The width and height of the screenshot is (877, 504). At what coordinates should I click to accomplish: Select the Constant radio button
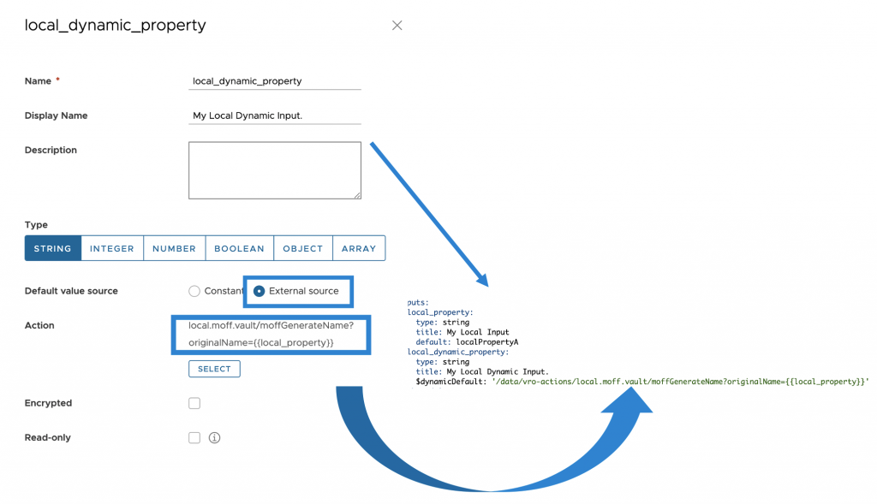point(194,291)
